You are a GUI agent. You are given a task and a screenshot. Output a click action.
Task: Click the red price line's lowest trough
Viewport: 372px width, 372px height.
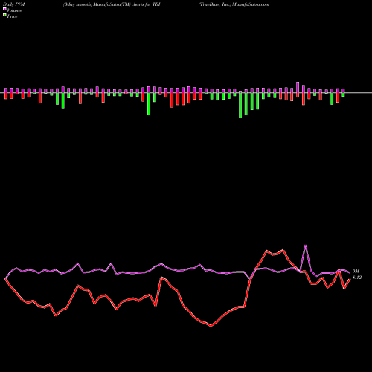[211, 326]
